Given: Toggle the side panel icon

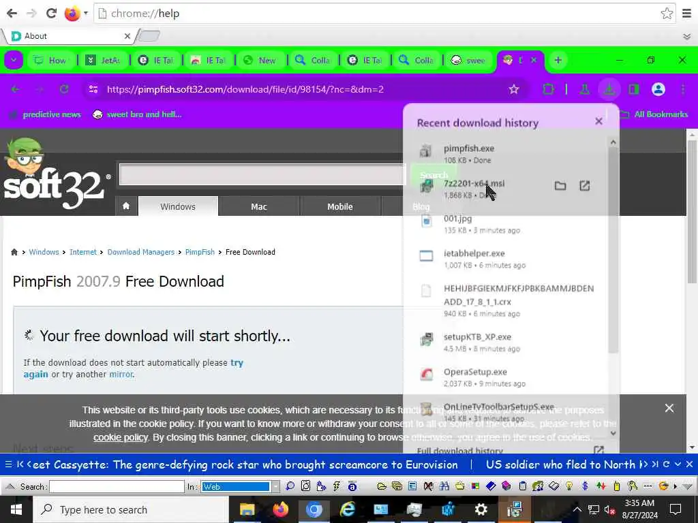Looking at the screenshot, I should tap(633, 89).
